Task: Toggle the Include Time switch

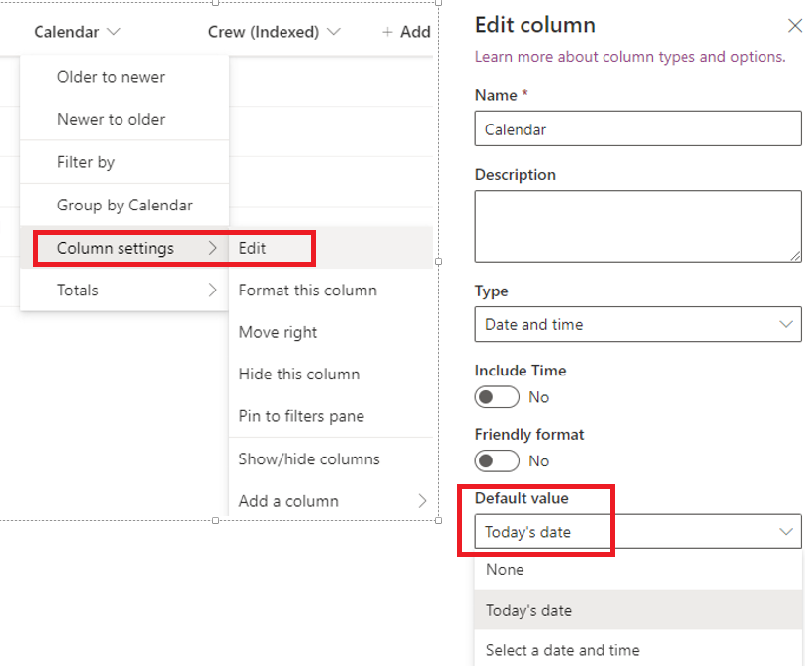Action: tap(497, 397)
